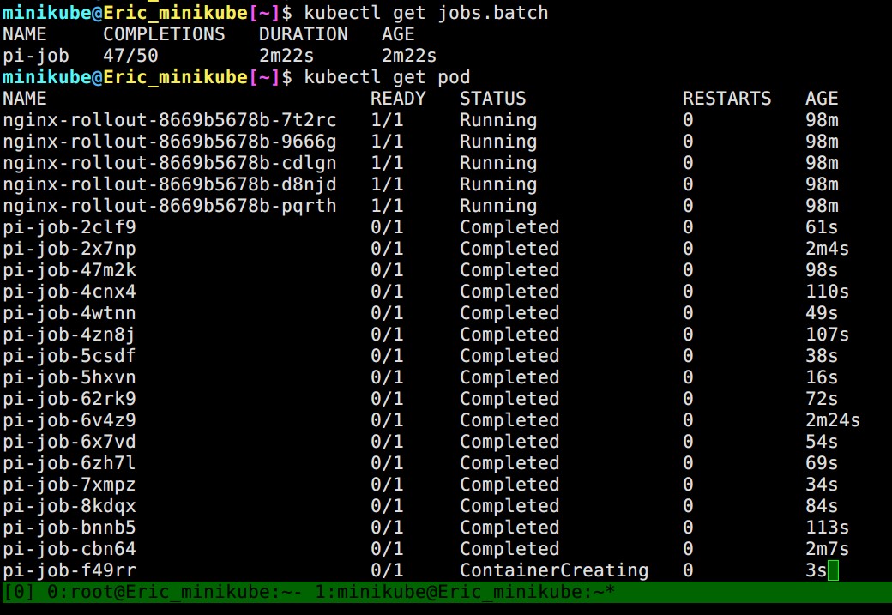Click the age value 113s for pi-job-bnnb5

[827, 528]
